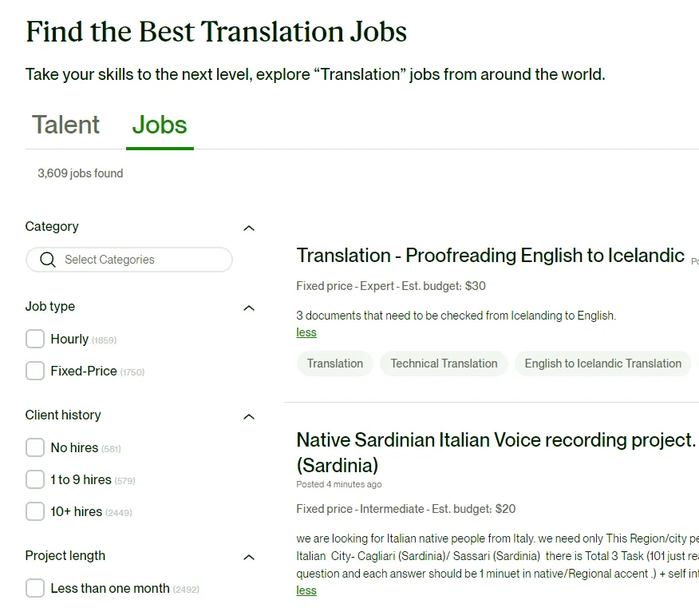The width and height of the screenshot is (699, 608).
Task: Click "less" under the Sardinian job description
Action: point(306,590)
